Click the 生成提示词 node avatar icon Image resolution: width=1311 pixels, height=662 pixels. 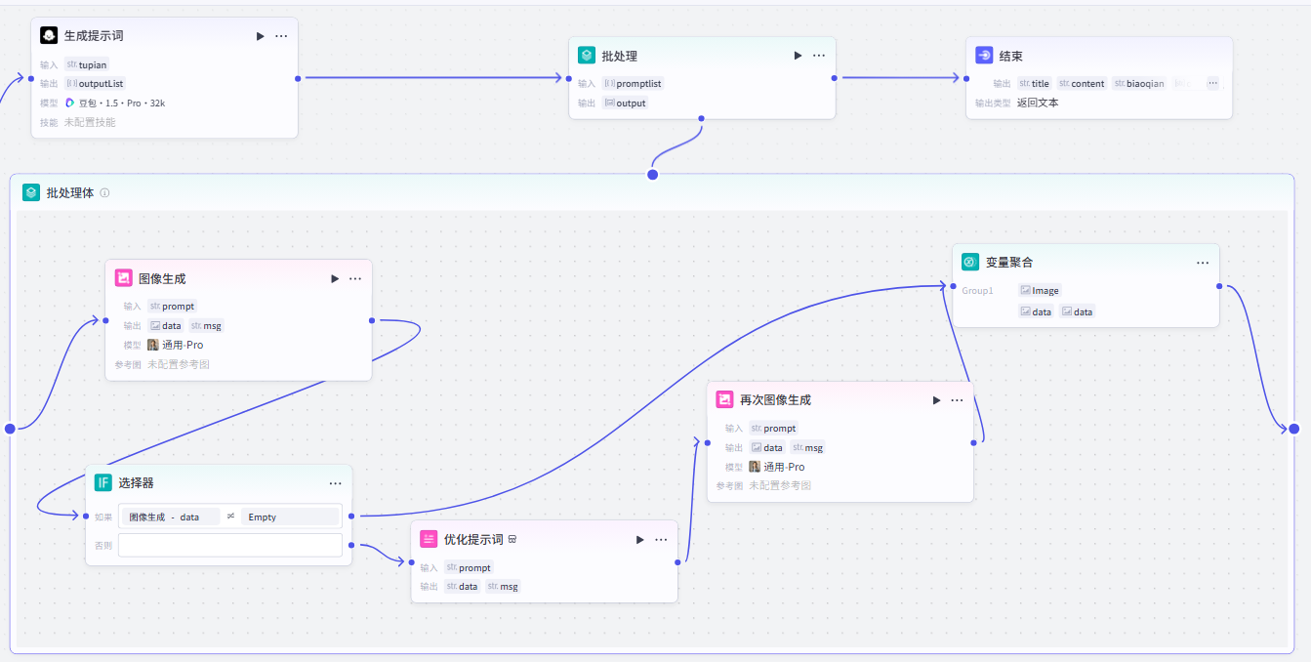pos(49,35)
